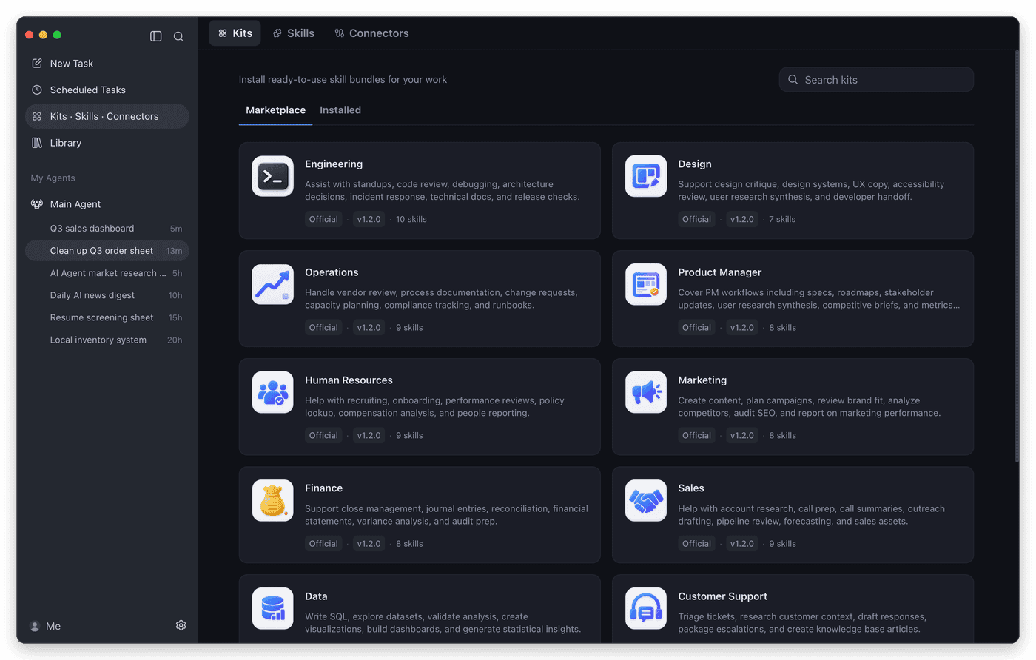Open search with the magnifier icon in sidebar

coord(178,36)
